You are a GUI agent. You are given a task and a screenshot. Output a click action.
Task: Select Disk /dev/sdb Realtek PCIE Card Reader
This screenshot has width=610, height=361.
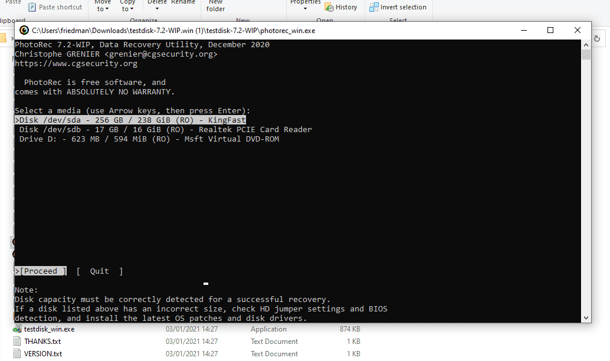[x=165, y=130]
